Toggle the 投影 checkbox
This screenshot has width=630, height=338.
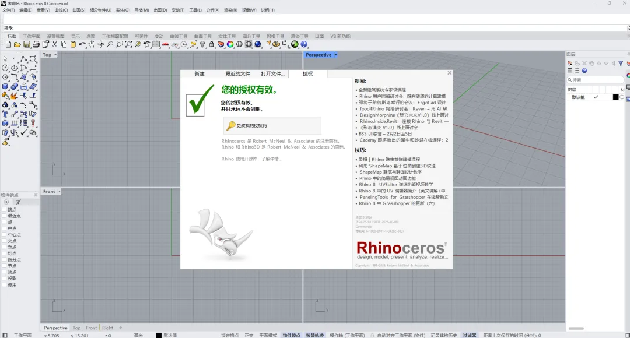5,279
